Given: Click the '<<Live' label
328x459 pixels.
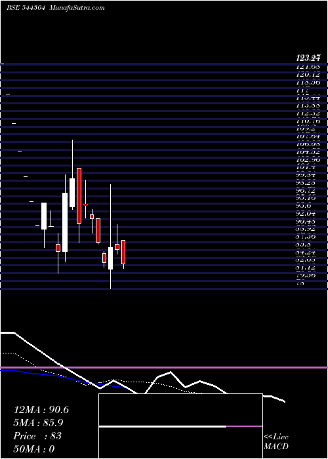Looking at the screenshot, I should 276,437.
